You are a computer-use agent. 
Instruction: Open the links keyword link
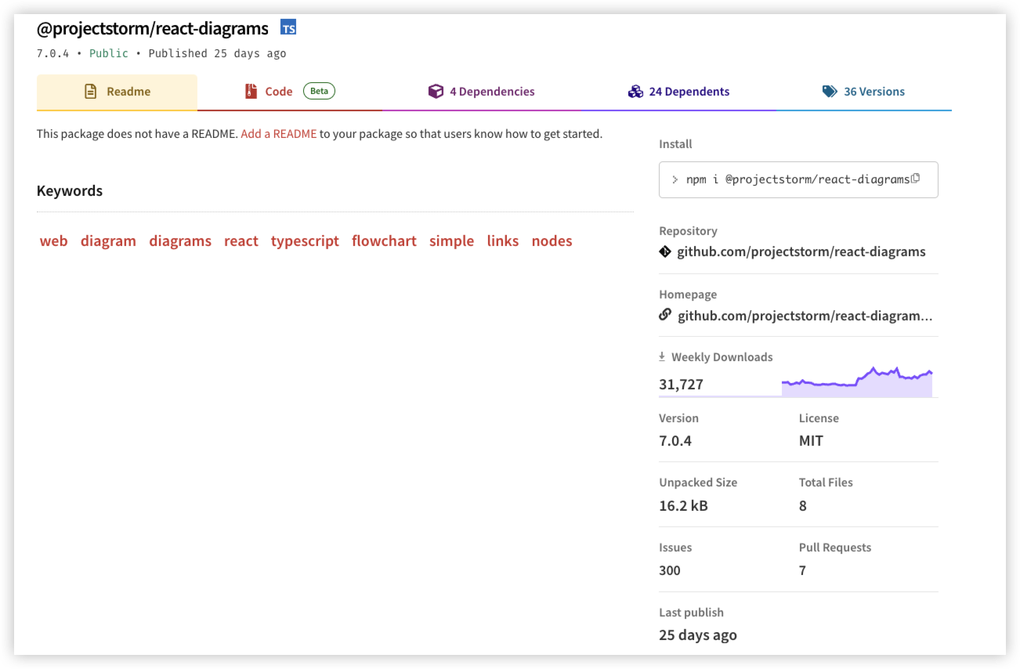tap(503, 241)
